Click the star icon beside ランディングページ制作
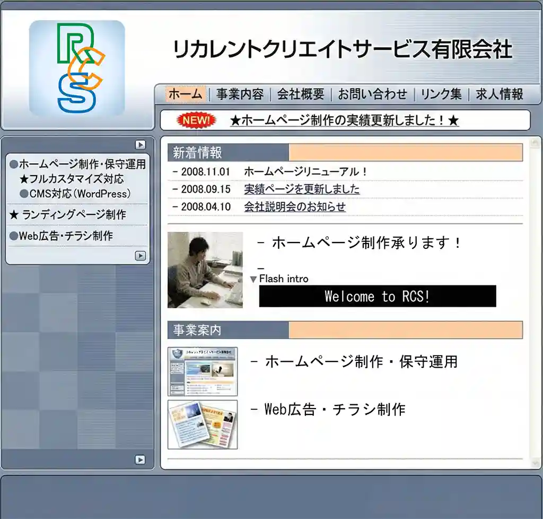Viewport: 543px width, 519px height. point(14,215)
